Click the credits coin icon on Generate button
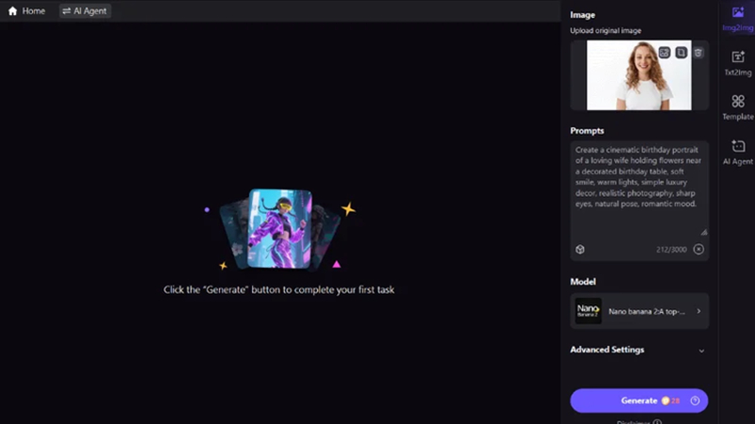 pyautogui.click(x=665, y=401)
